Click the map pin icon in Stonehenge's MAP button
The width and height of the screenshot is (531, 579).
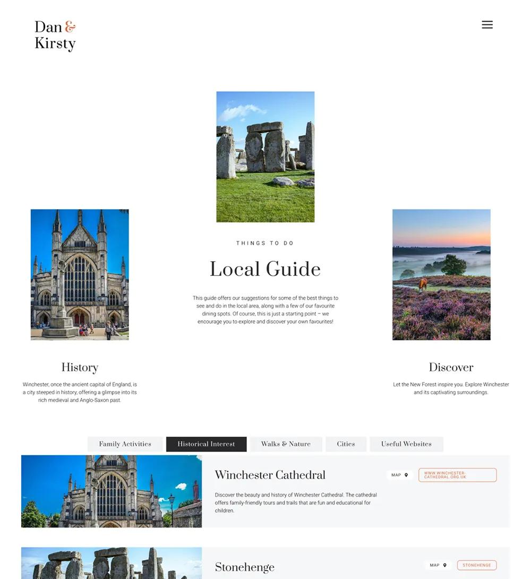(x=444, y=565)
